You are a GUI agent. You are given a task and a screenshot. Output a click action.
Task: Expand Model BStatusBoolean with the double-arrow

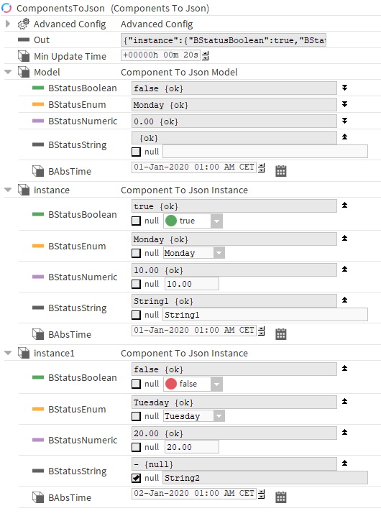[344, 88]
